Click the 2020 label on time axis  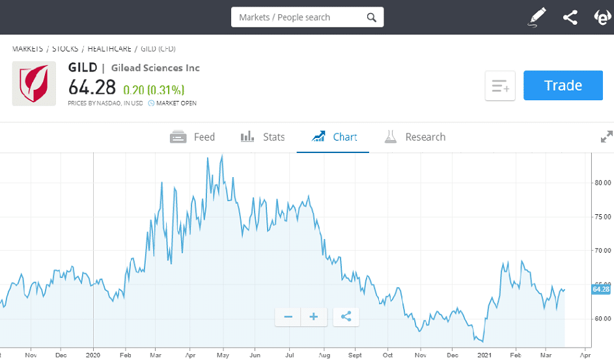pos(93,355)
